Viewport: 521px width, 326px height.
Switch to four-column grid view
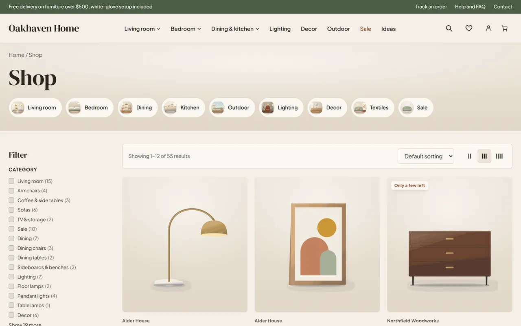point(499,156)
